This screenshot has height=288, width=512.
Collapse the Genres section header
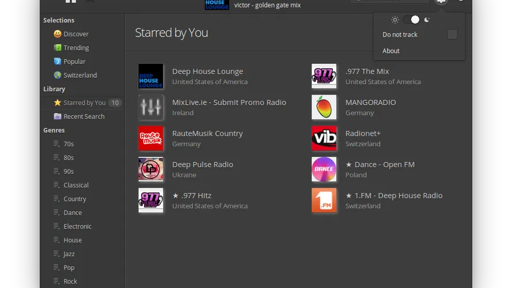click(54, 130)
